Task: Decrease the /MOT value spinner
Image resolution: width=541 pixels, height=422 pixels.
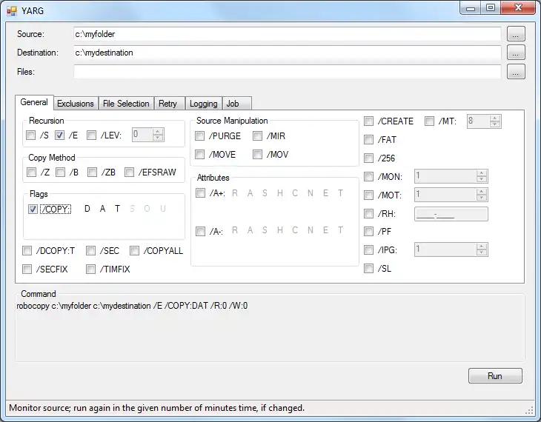Action: (482, 198)
